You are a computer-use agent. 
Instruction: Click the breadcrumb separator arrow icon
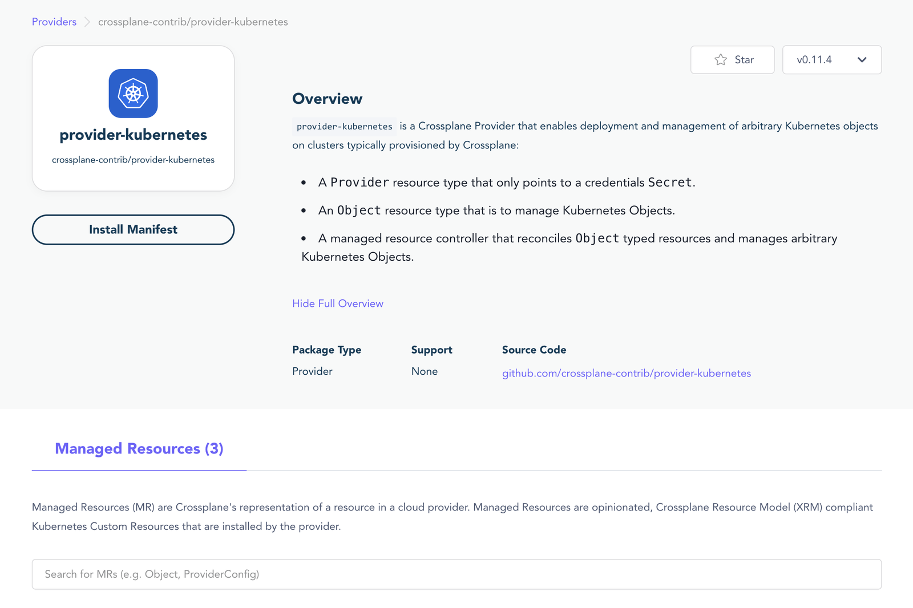pos(87,22)
